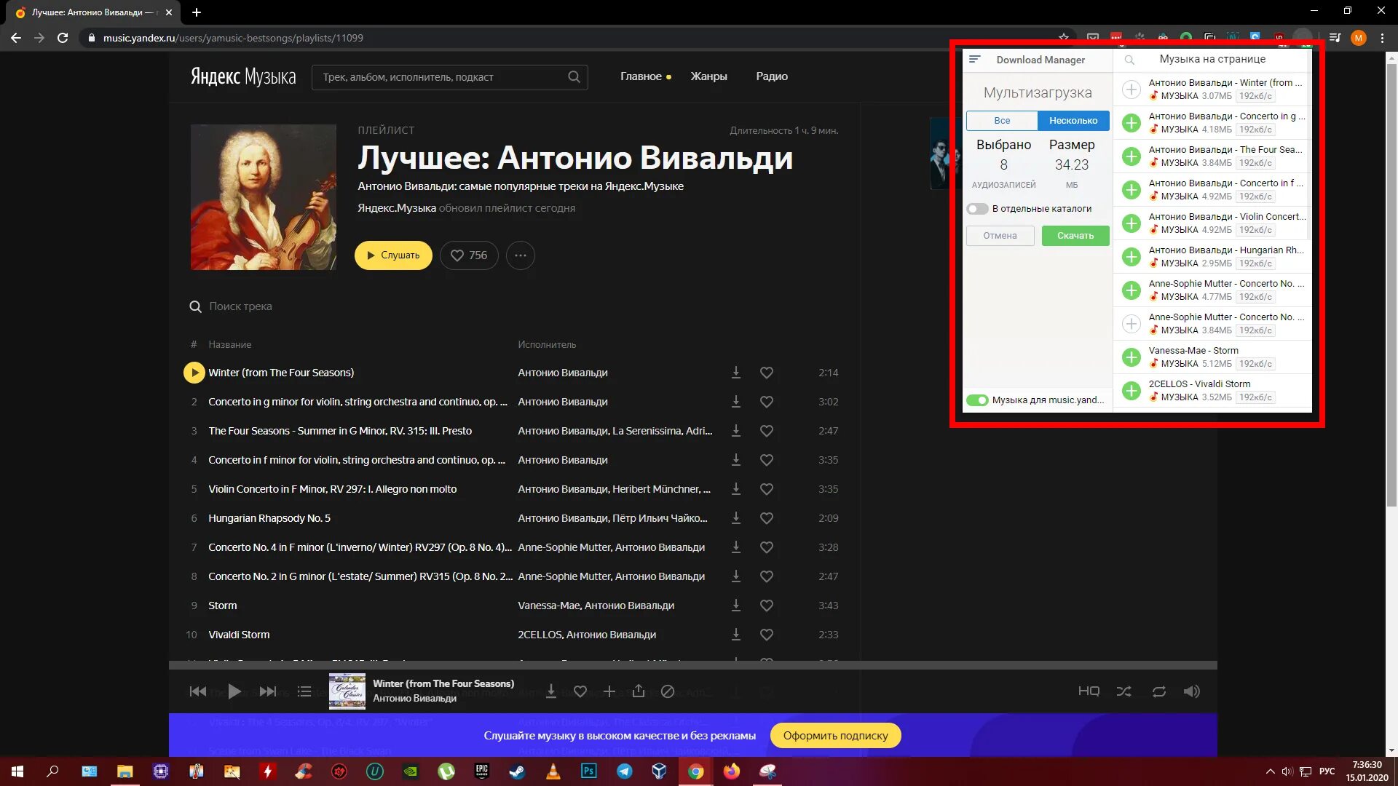Click the download icon for Storm track
Image resolution: width=1398 pixels, height=786 pixels.
pyautogui.click(x=736, y=605)
